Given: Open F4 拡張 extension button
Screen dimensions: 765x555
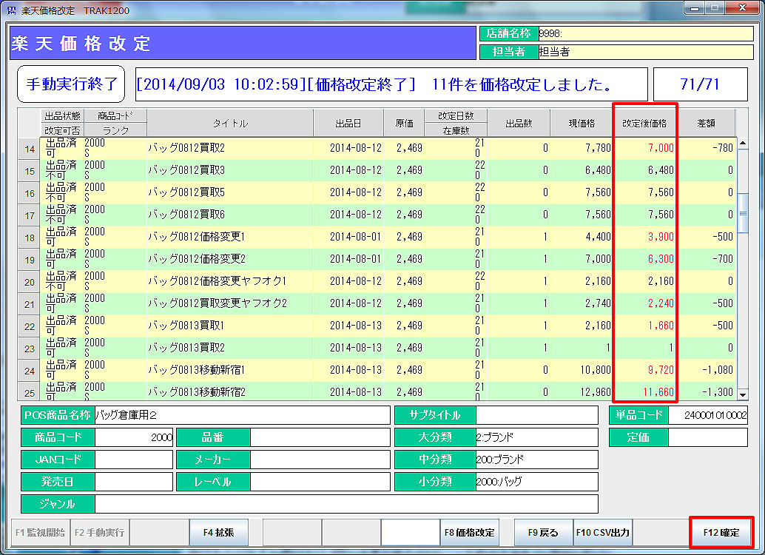Looking at the screenshot, I should [218, 532].
